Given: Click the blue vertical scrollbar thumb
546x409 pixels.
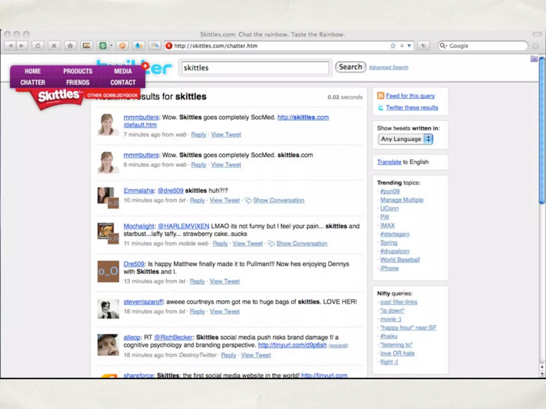Looking at the screenshot, I should click(542, 130).
